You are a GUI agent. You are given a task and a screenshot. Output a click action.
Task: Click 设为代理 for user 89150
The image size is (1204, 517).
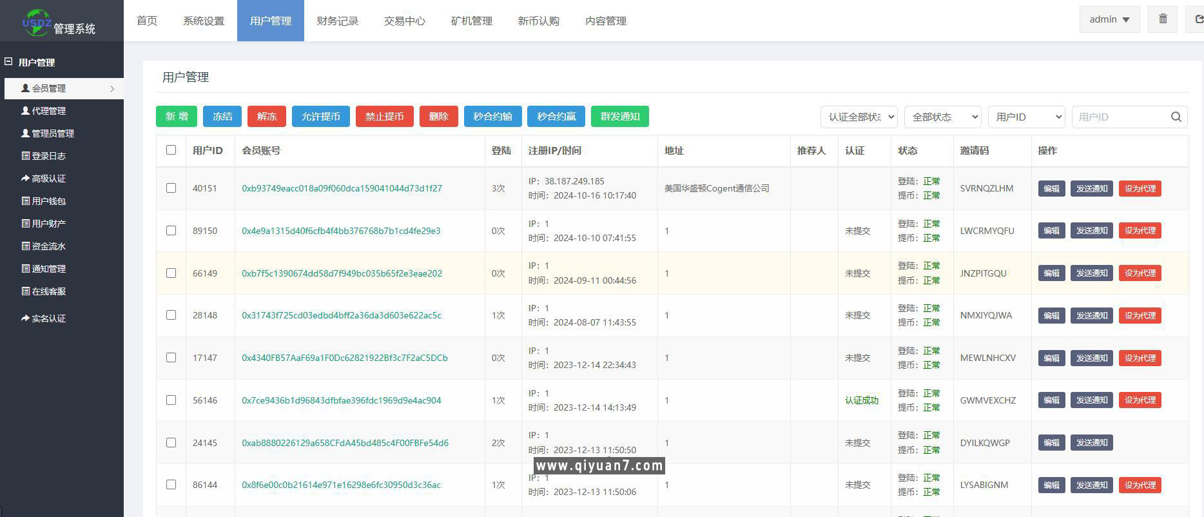tap(1140, 231)
